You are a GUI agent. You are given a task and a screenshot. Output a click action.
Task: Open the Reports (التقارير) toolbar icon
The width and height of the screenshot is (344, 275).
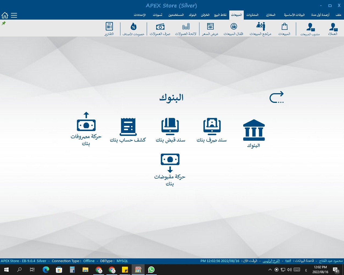(109, 29)
